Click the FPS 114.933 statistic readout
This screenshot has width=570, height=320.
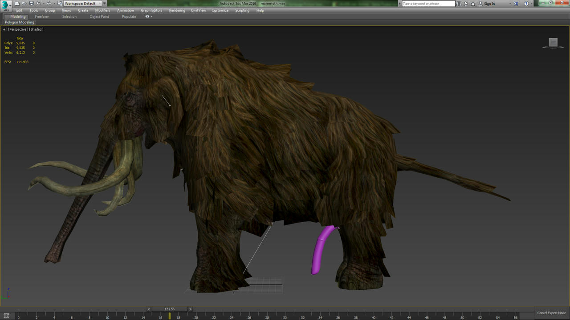16,62
